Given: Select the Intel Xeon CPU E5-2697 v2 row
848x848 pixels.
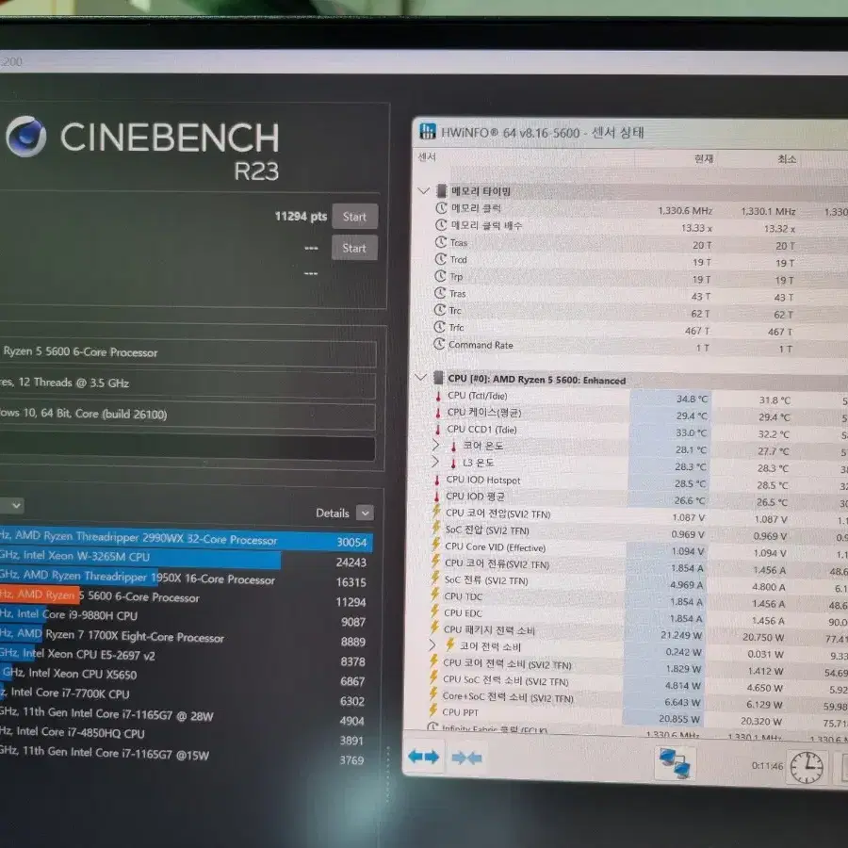Looking at the screenshot, I should click(x=186, y=657).
